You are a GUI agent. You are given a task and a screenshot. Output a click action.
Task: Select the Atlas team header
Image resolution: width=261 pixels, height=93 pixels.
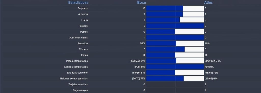click(208, 3)
